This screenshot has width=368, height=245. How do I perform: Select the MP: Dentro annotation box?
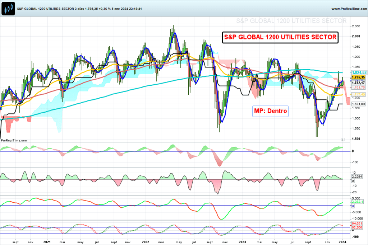coord(270,111)
